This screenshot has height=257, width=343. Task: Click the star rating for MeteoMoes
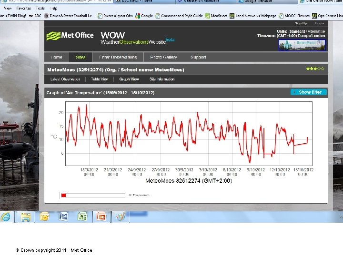click(315, 69)
